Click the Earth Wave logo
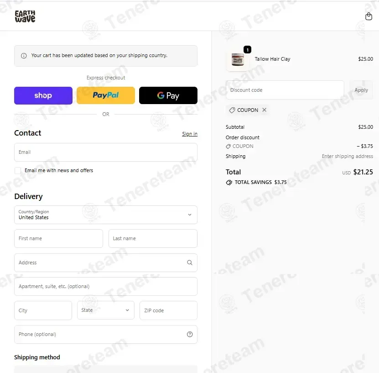Viewport: 379px width, 373px height. coord(25,16)
